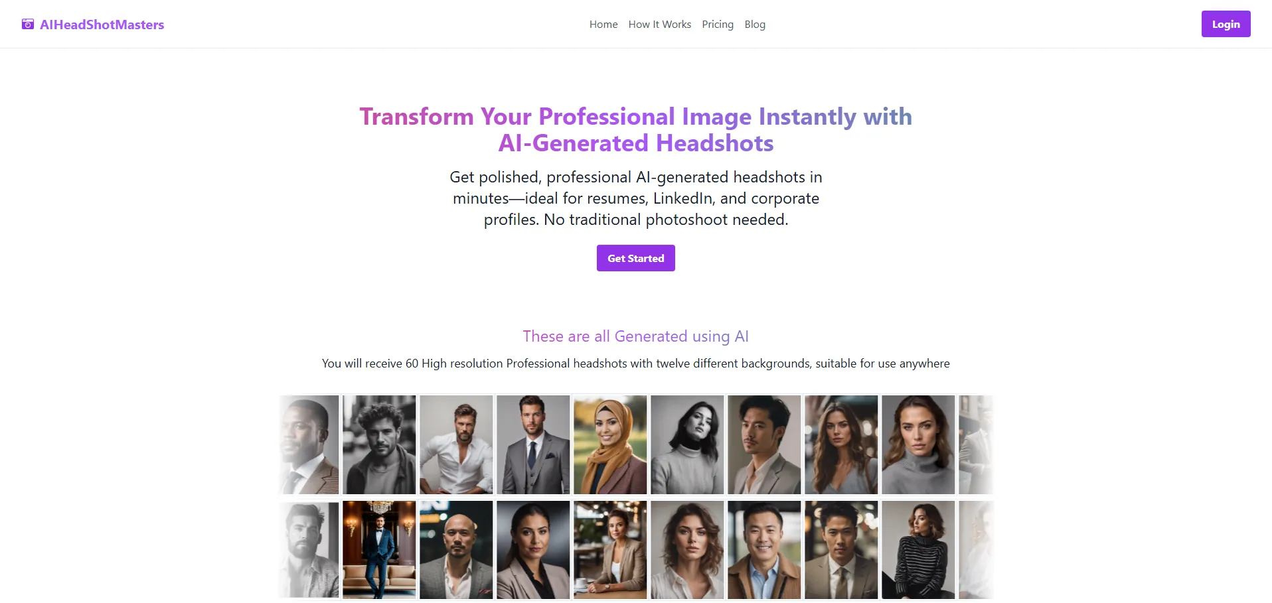Click the purple camera logo icon

pos(28,25)
